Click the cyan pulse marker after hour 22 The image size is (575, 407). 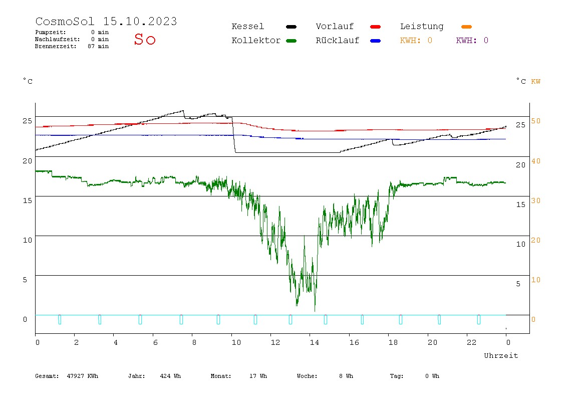click(478, 319)
